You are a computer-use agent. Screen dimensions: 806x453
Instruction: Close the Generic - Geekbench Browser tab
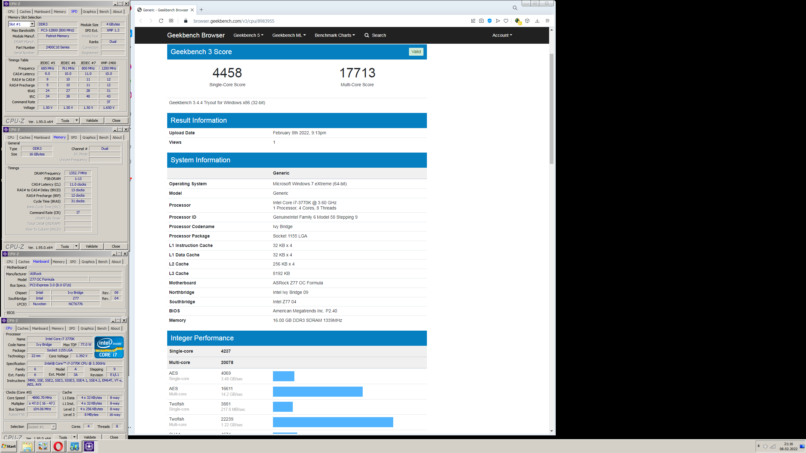pyautogui.click(x=192, y=10)
